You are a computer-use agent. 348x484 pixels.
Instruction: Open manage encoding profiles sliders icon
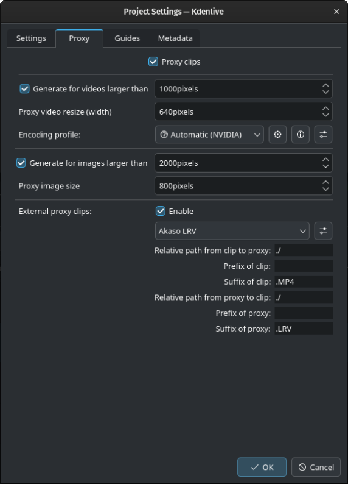(323, 135)
